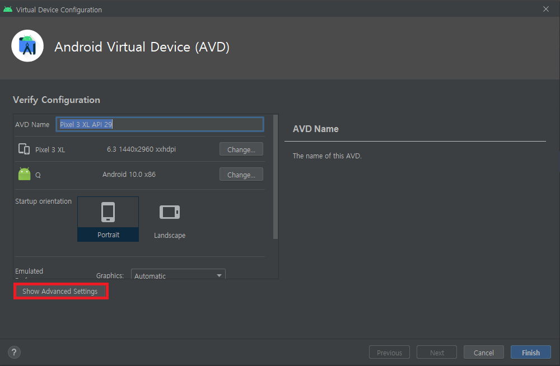Viewport: 560px width, 366px height.
Task: Click the Next button
Action: click(437, 353)
